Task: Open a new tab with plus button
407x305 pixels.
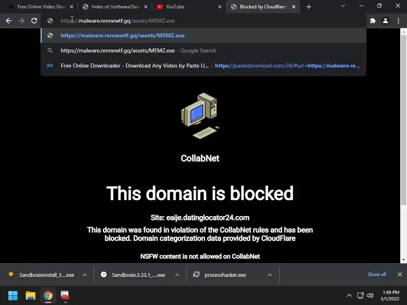Action: 308,7
